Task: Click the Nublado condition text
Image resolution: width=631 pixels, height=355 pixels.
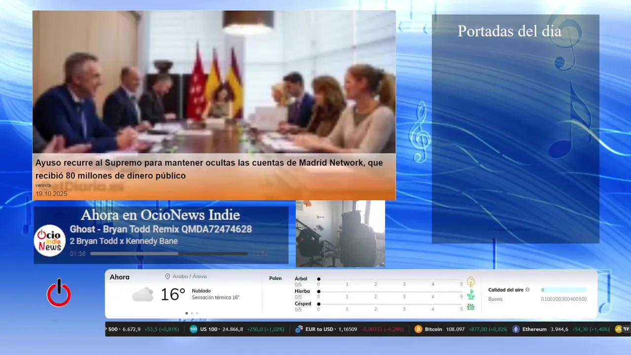Action: tap(201, 291)
